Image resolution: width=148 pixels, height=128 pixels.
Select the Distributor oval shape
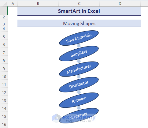(79, 85)
